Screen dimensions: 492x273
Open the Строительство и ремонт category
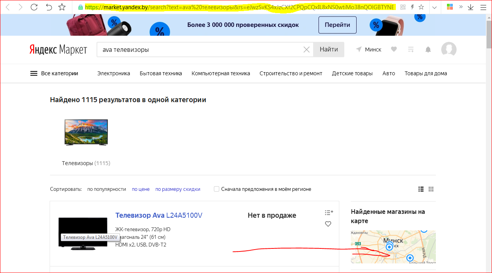[291, 73]
